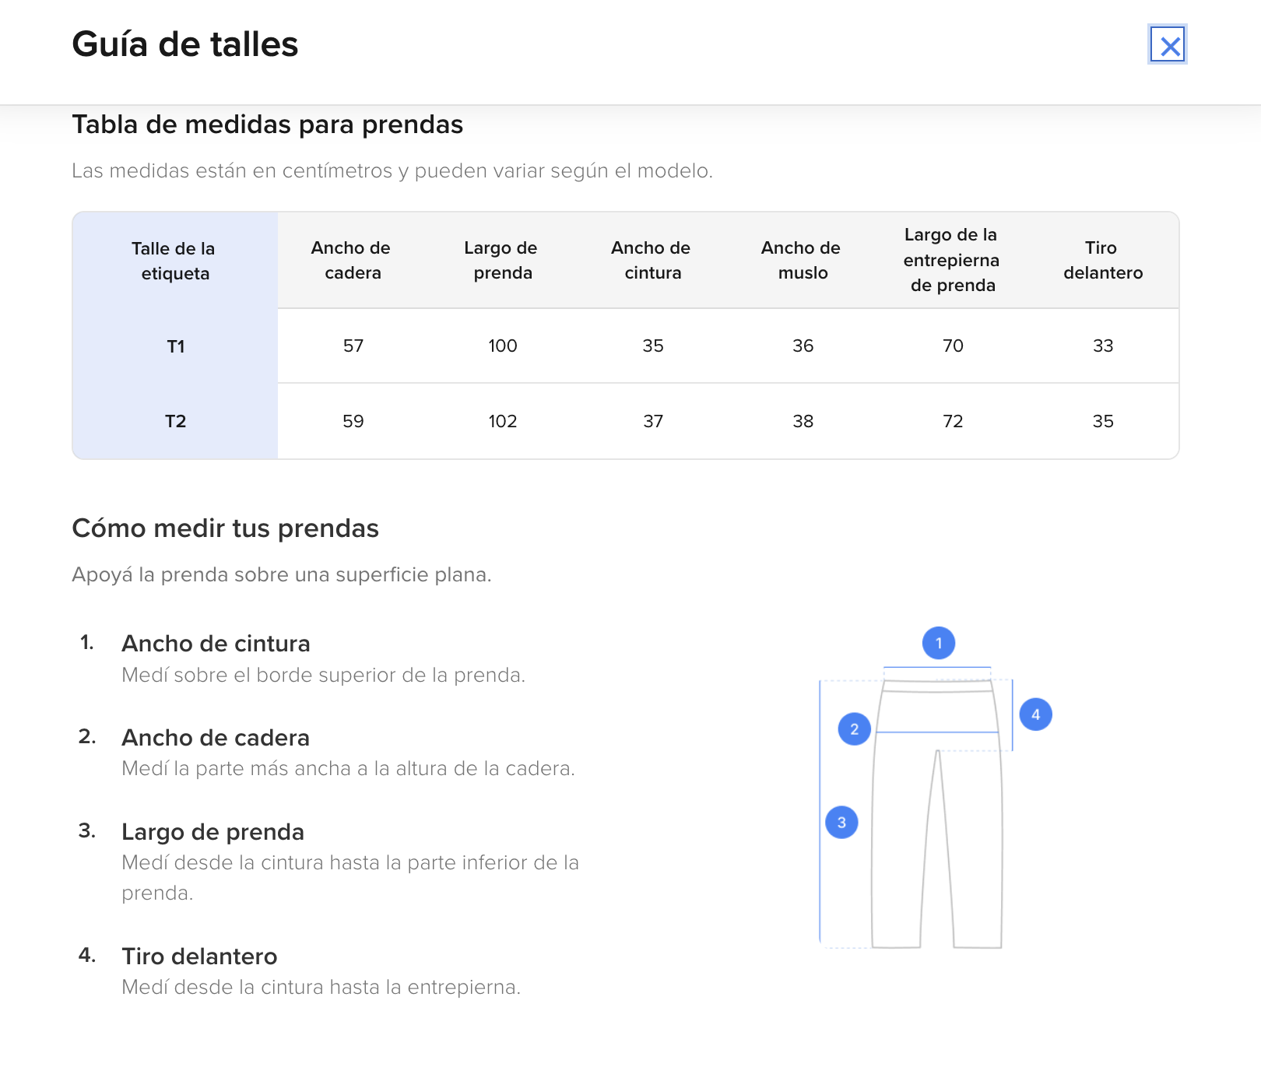Click the Ancho de muslo column header

click(802, 261)
